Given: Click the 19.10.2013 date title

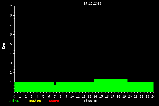Looking at the screenshot, I should [92, 3].
